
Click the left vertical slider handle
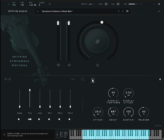(58, 23)
